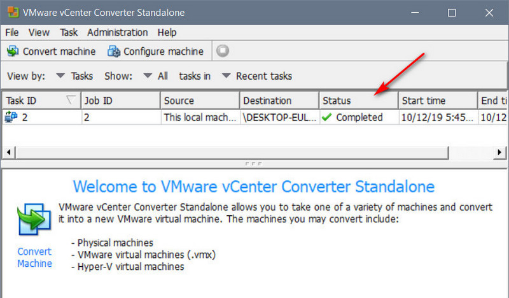The height and width of the screenshot is (298, 509).
Task: Click the Convert Machine link text
Action: (x=34, y=257)
